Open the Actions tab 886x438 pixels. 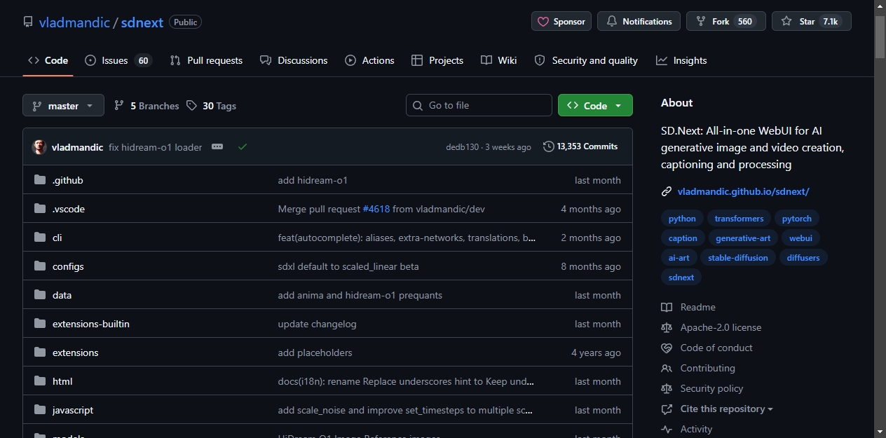coord(369,60)
